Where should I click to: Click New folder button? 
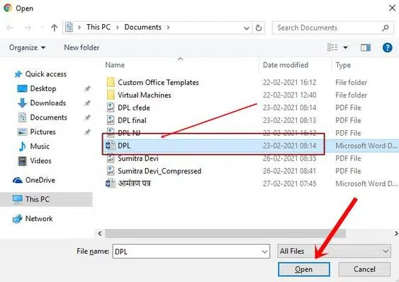[x=82, y=47]
